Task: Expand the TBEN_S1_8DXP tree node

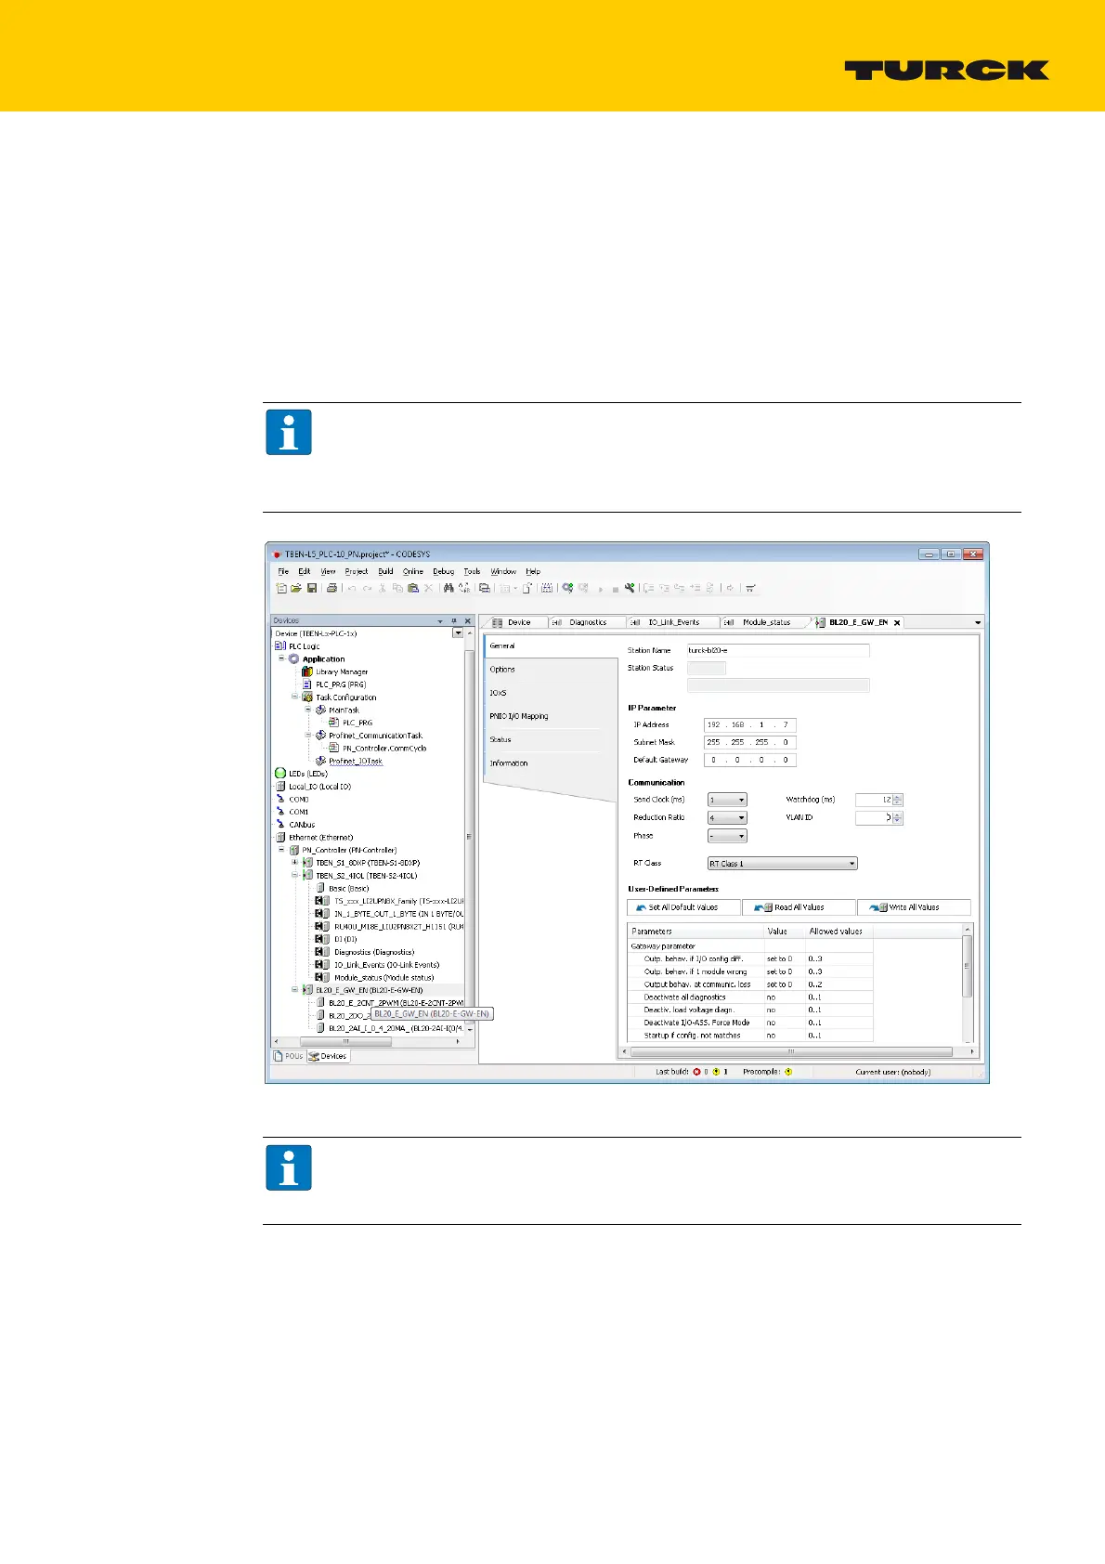Action: pyautogui.click(x=295, y=862)
